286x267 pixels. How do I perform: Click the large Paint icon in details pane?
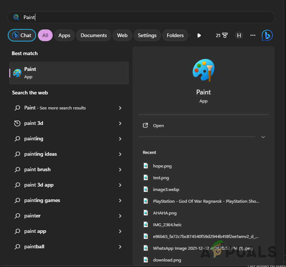click(x=204, y=70)
